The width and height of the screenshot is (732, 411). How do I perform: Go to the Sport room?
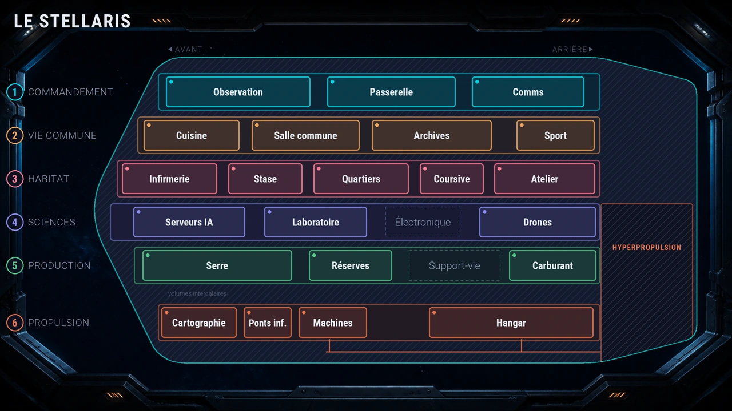(x=555, y=135)
